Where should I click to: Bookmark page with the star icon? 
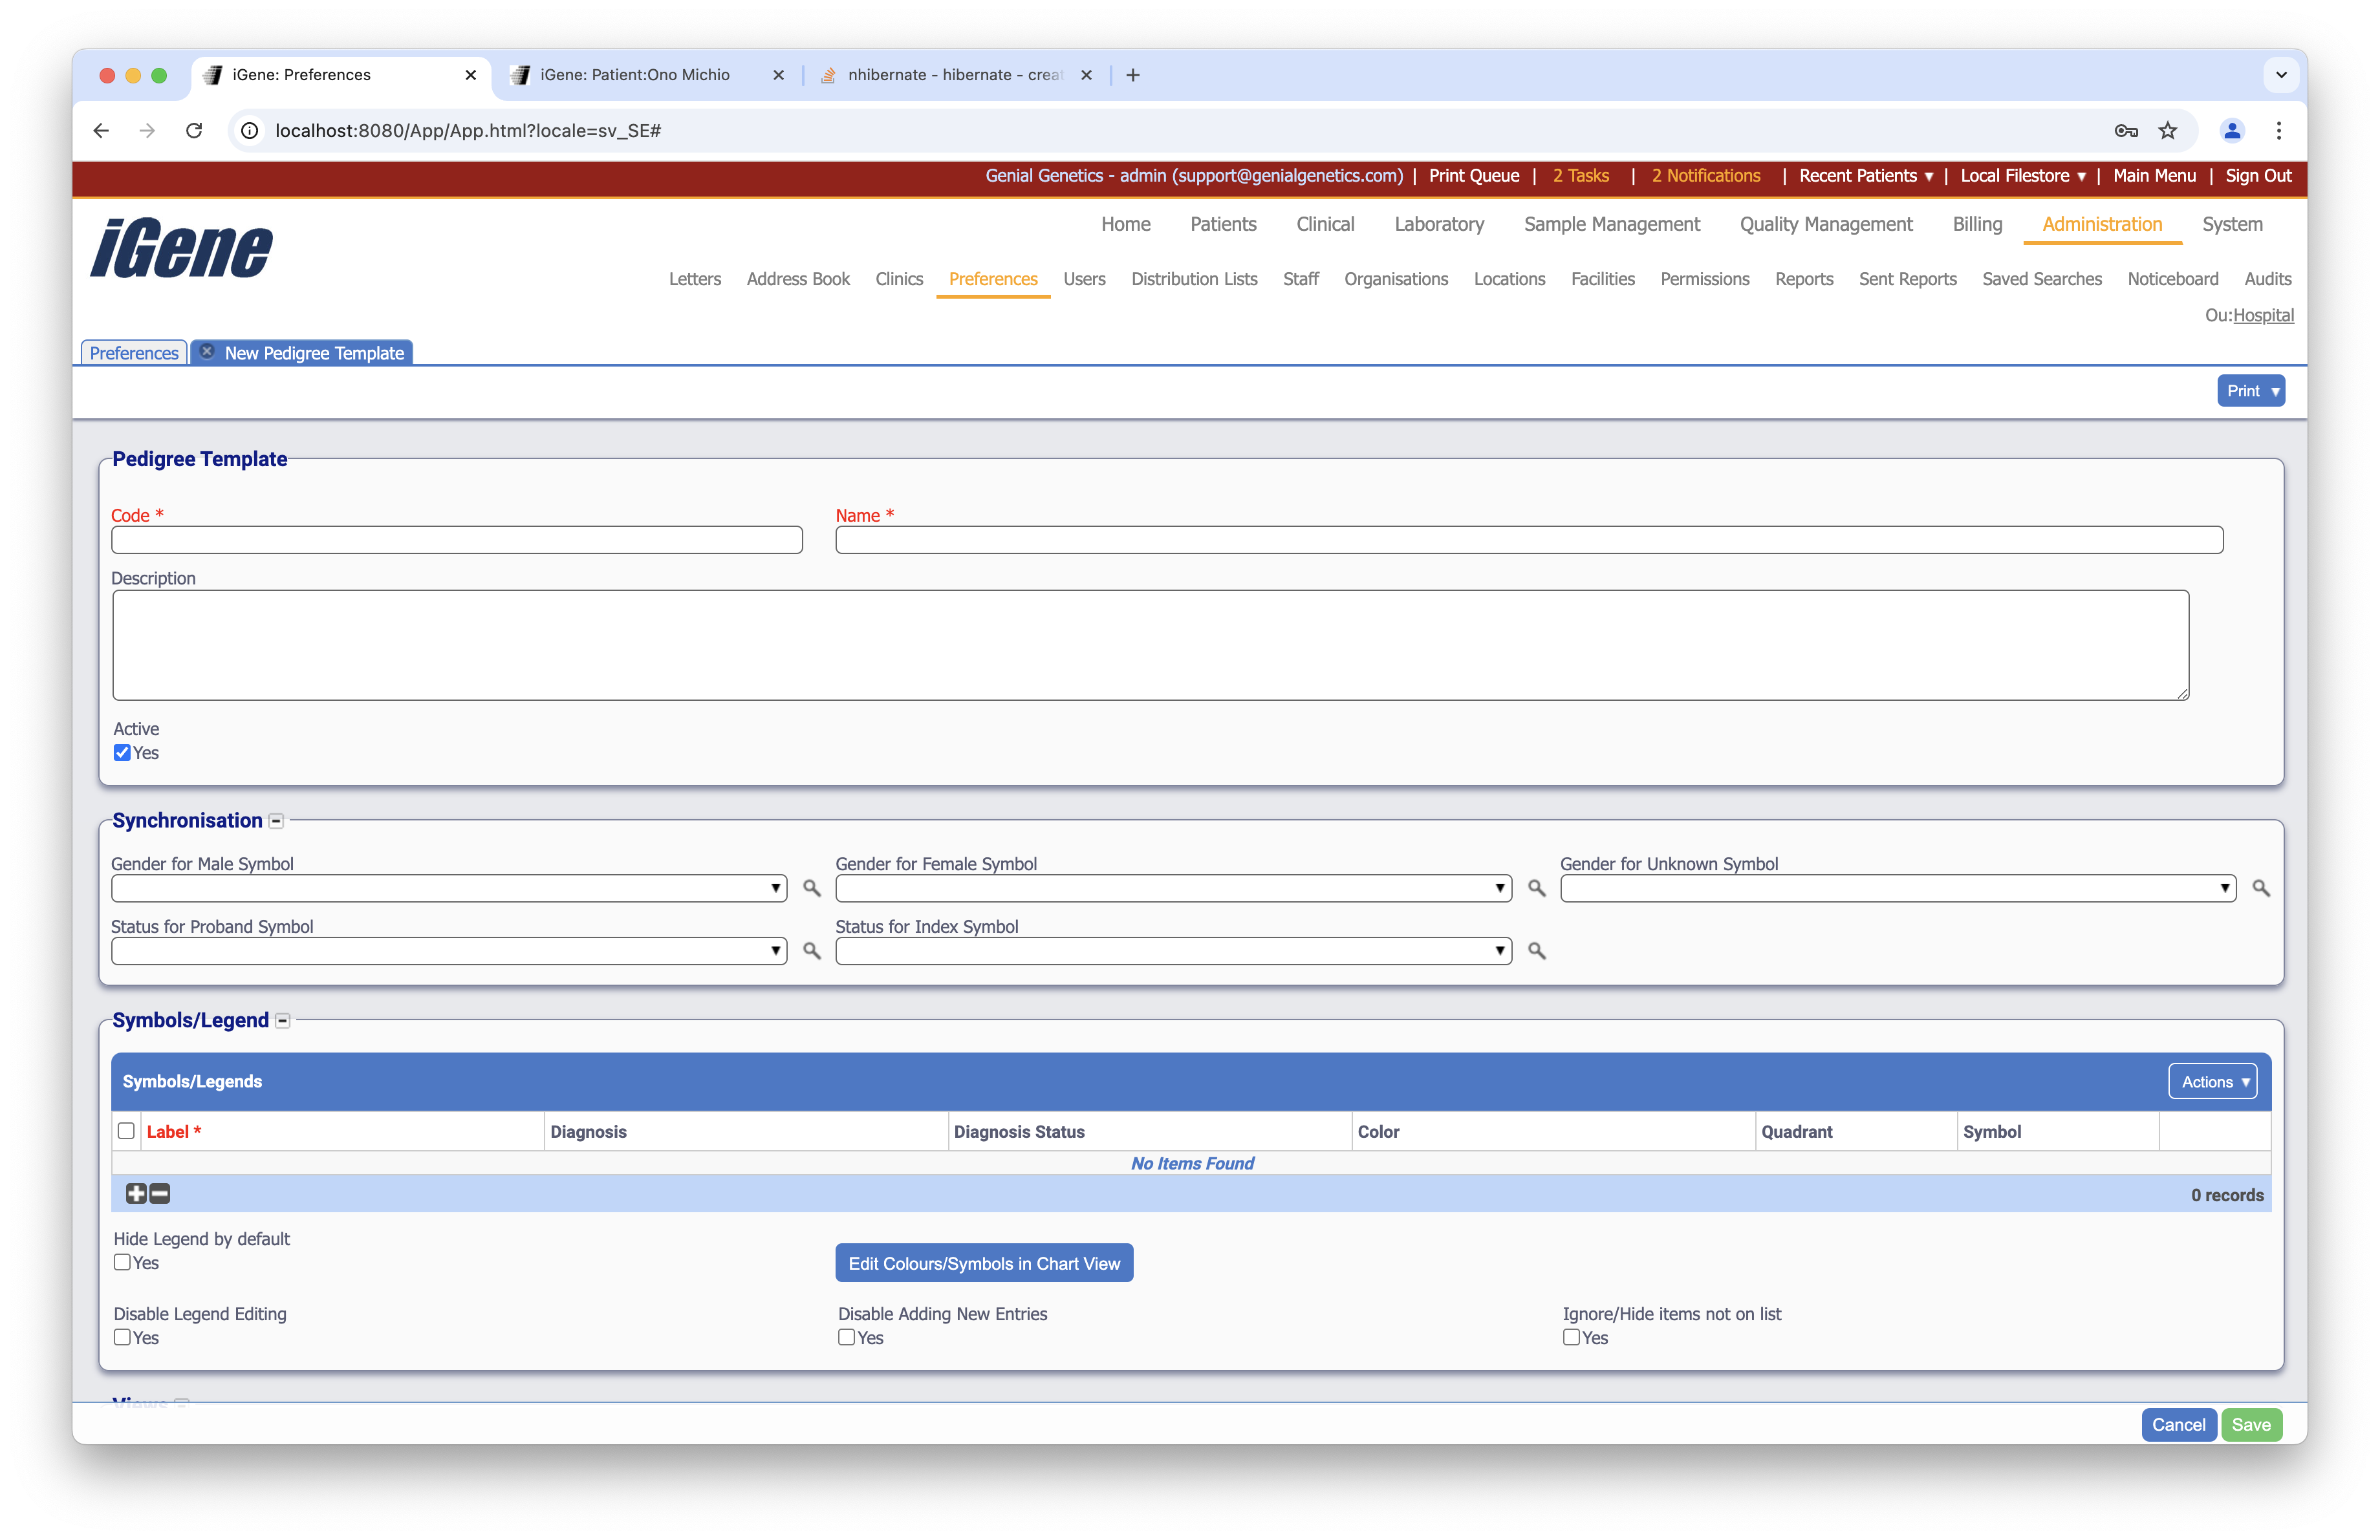2167,131
